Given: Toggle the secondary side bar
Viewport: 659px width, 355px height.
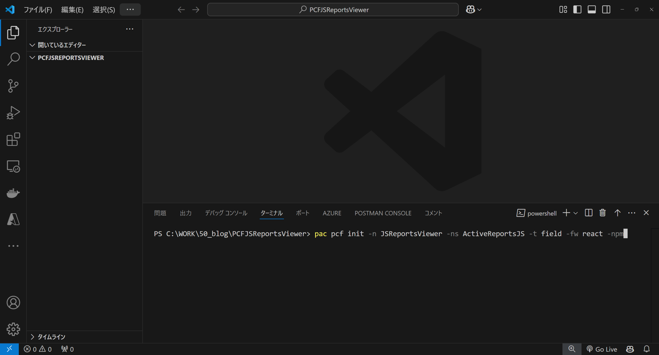Looking at the screenshot, I should click(606, 9).
